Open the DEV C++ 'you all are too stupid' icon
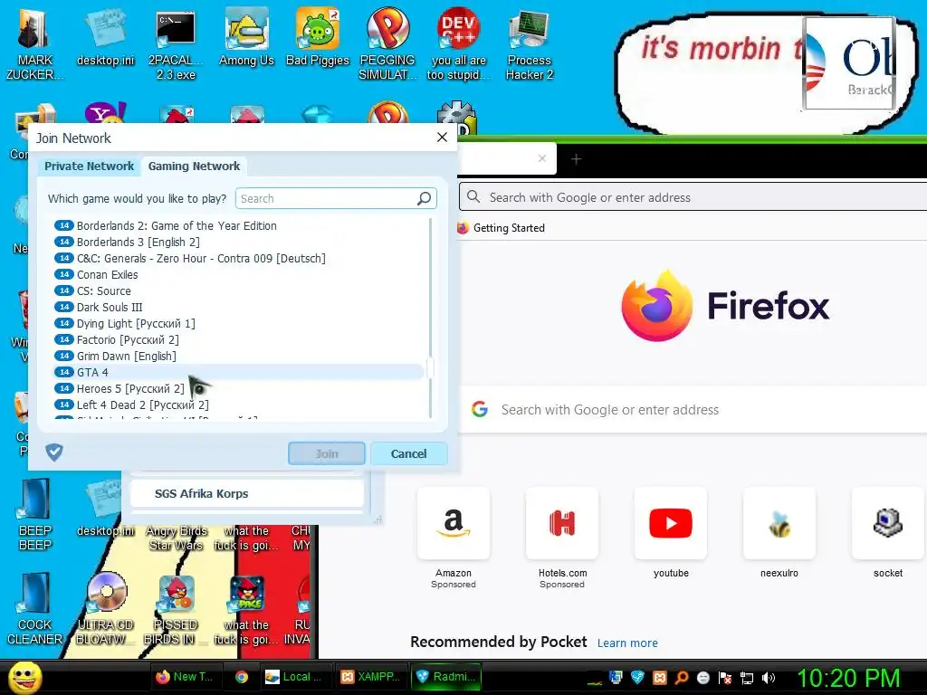 click(458, 44)
